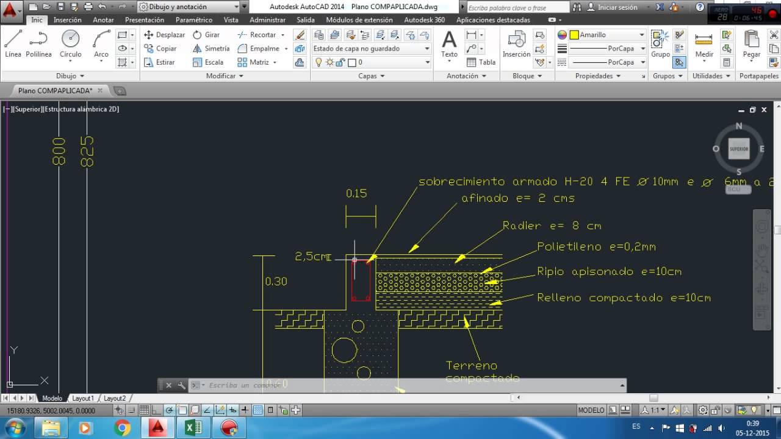This screenshot has width=781, height=439.
Task: Activate the Girar (rotate) command
Action: 206,35
